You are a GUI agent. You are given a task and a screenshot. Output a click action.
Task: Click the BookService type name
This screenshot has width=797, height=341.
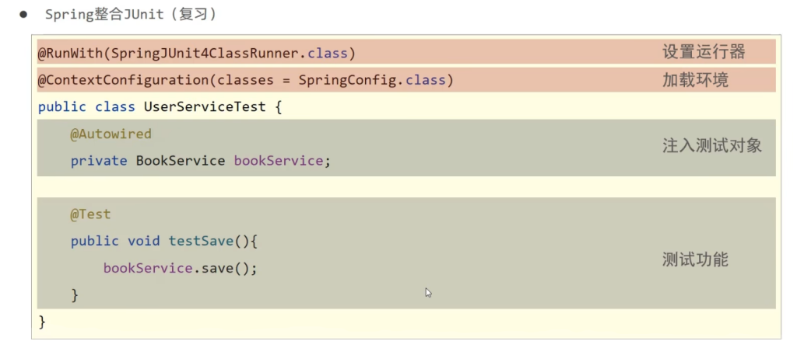(x=181, y=161)
